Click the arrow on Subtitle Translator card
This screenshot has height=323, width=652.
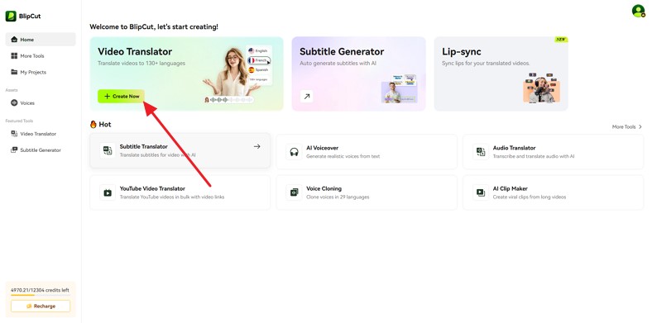tap(257, 146)
